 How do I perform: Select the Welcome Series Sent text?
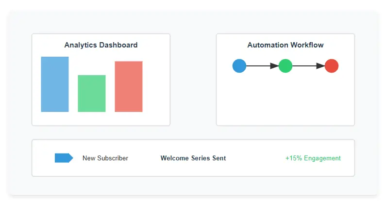(193, 158)
